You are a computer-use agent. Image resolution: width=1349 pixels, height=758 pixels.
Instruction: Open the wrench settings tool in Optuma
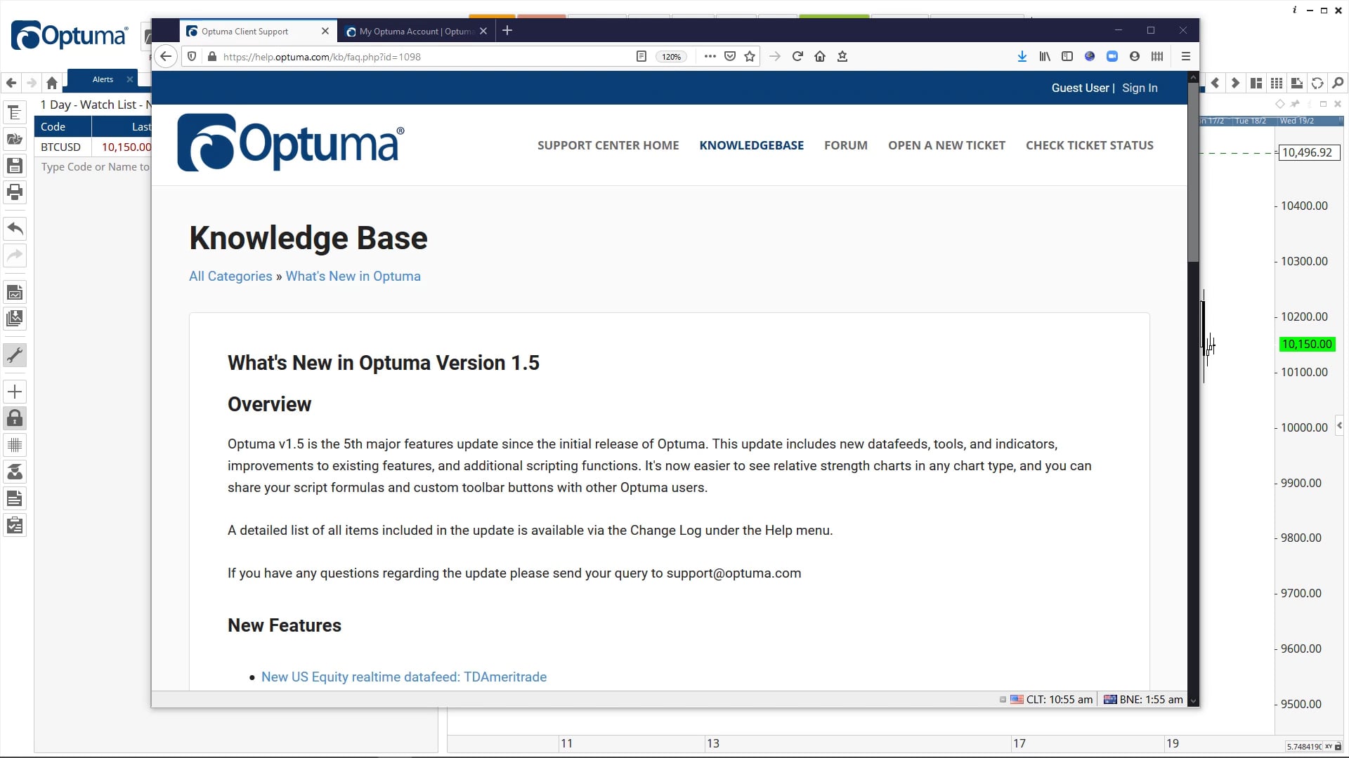[x=15, y=355]
